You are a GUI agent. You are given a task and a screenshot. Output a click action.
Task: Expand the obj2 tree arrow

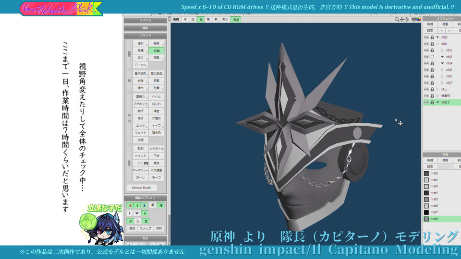(437, 37)
